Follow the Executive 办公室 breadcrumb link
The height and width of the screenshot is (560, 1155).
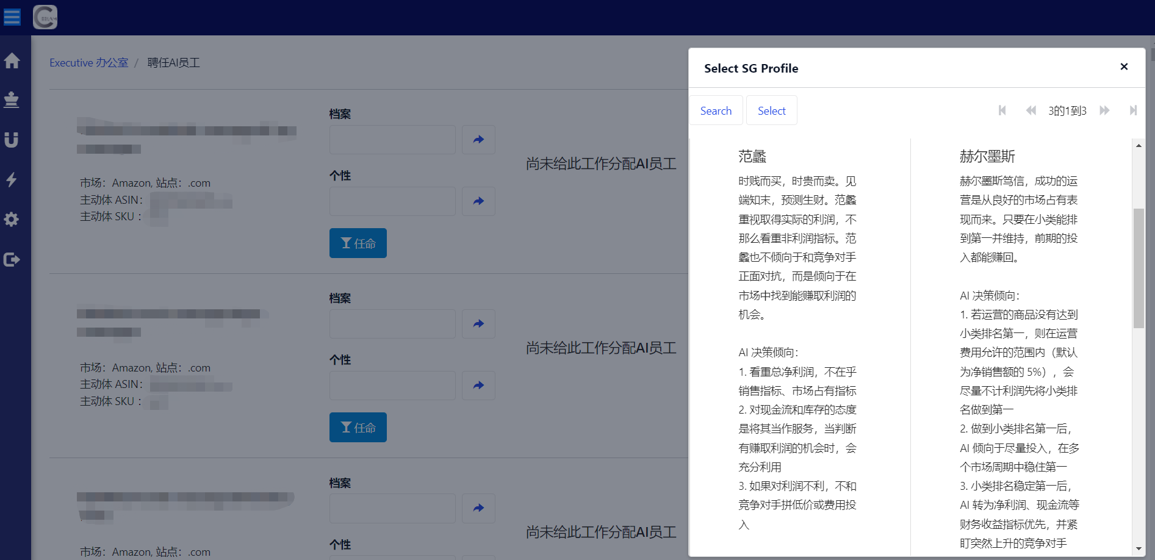(x=89, y=63)
